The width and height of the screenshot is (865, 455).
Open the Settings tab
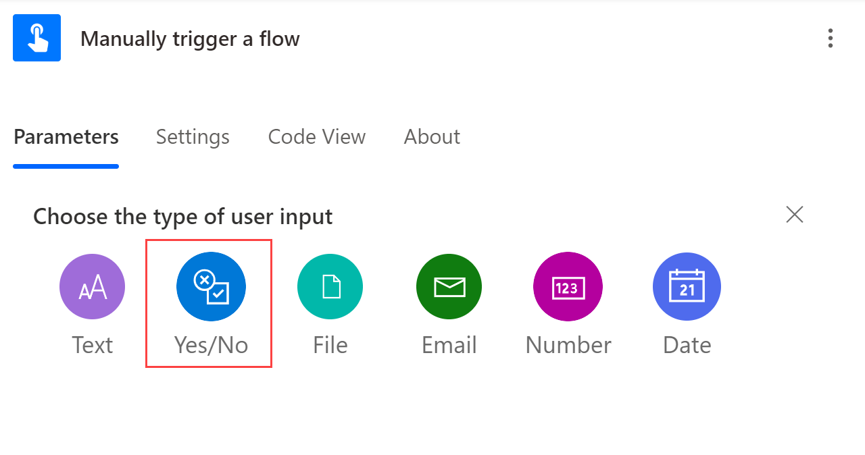tap(193, 137)
